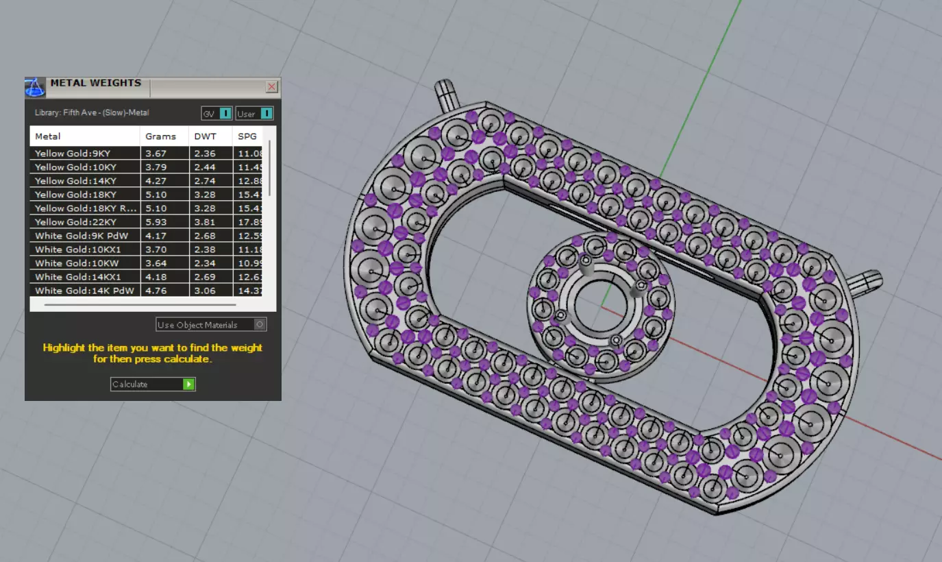The image size is (942, 562).
Task: Click the green Calculate arrow icon
Action: tap(189, 384)
